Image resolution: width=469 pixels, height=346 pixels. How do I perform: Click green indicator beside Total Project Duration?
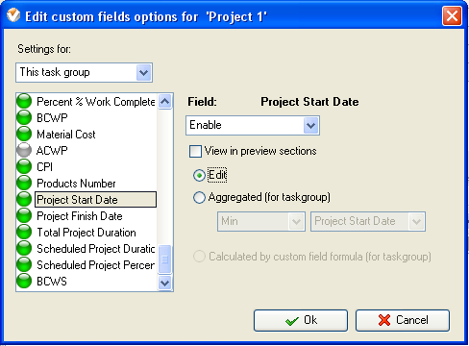[24, 232]
